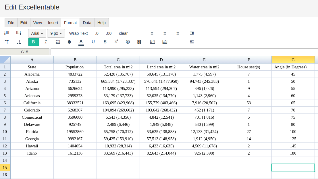Apply currency format icon
The width and height of the screenshot is (318, 179).
point(128,42)
